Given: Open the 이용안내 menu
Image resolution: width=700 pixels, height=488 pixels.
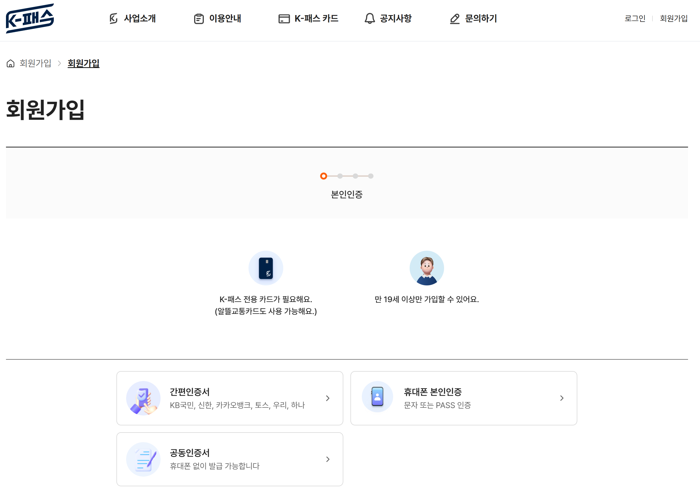Looking at the screenshot, I should click(225, 19).
